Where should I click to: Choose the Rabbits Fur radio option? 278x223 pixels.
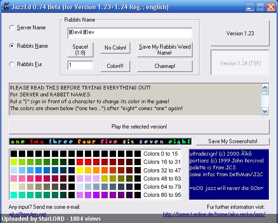tap(12, 64)
